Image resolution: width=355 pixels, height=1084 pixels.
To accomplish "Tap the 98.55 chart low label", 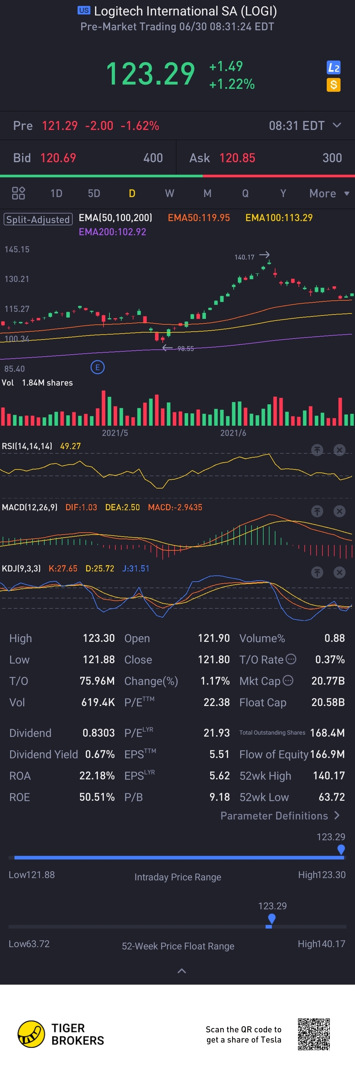I will coord(185,348).
